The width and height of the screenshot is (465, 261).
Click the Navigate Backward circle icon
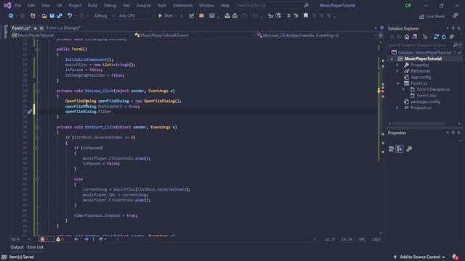click(11, 16)
